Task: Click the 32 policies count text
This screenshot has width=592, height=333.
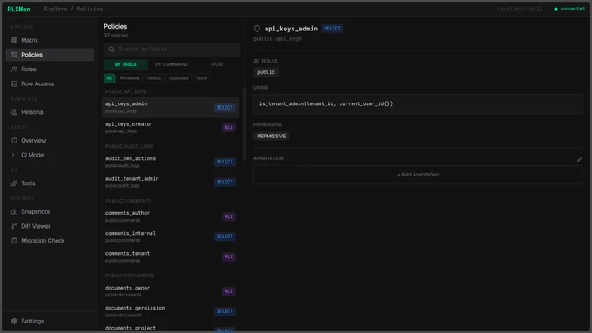Action: [116, 36]
